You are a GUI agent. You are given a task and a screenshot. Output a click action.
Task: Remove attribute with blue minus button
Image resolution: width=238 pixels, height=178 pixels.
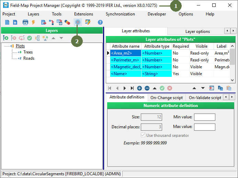(x=147, y=88)
